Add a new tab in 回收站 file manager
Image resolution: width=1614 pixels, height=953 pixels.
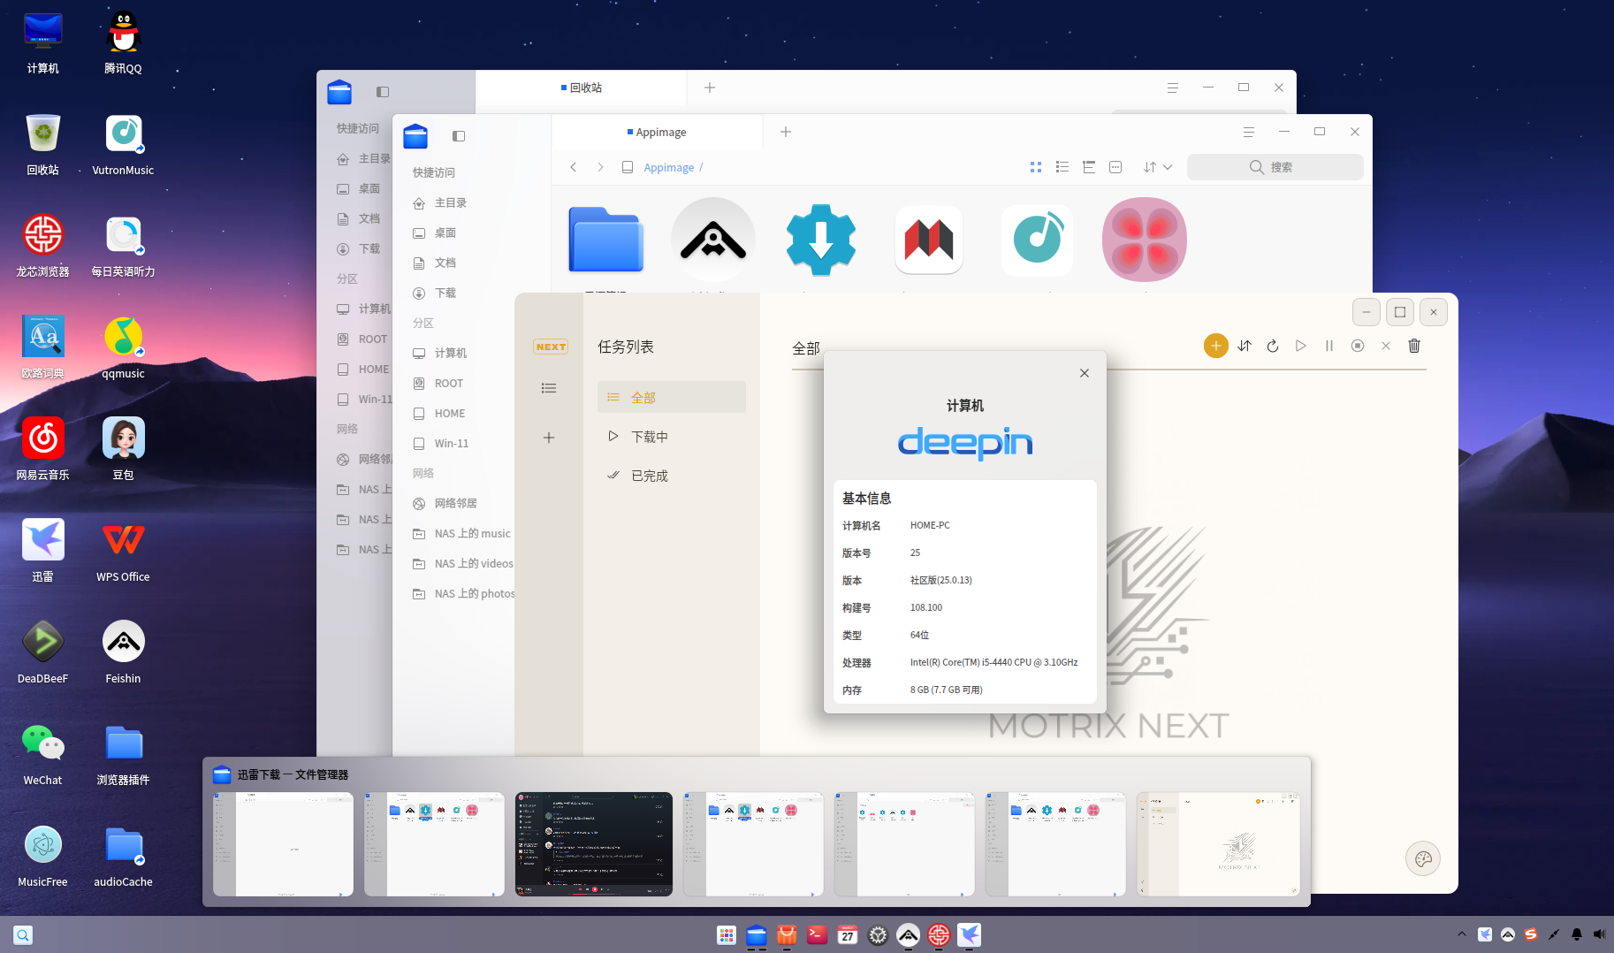coord(710,88)
